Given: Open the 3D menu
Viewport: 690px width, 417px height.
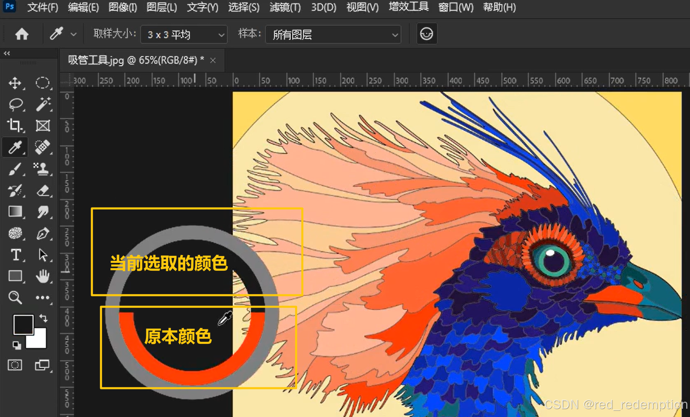Looking at the screenshot, I should pos(324,7).
